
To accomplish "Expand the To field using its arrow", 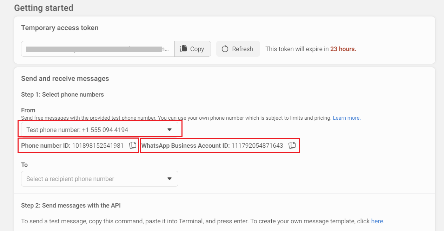I will click(x=170, y=179).
